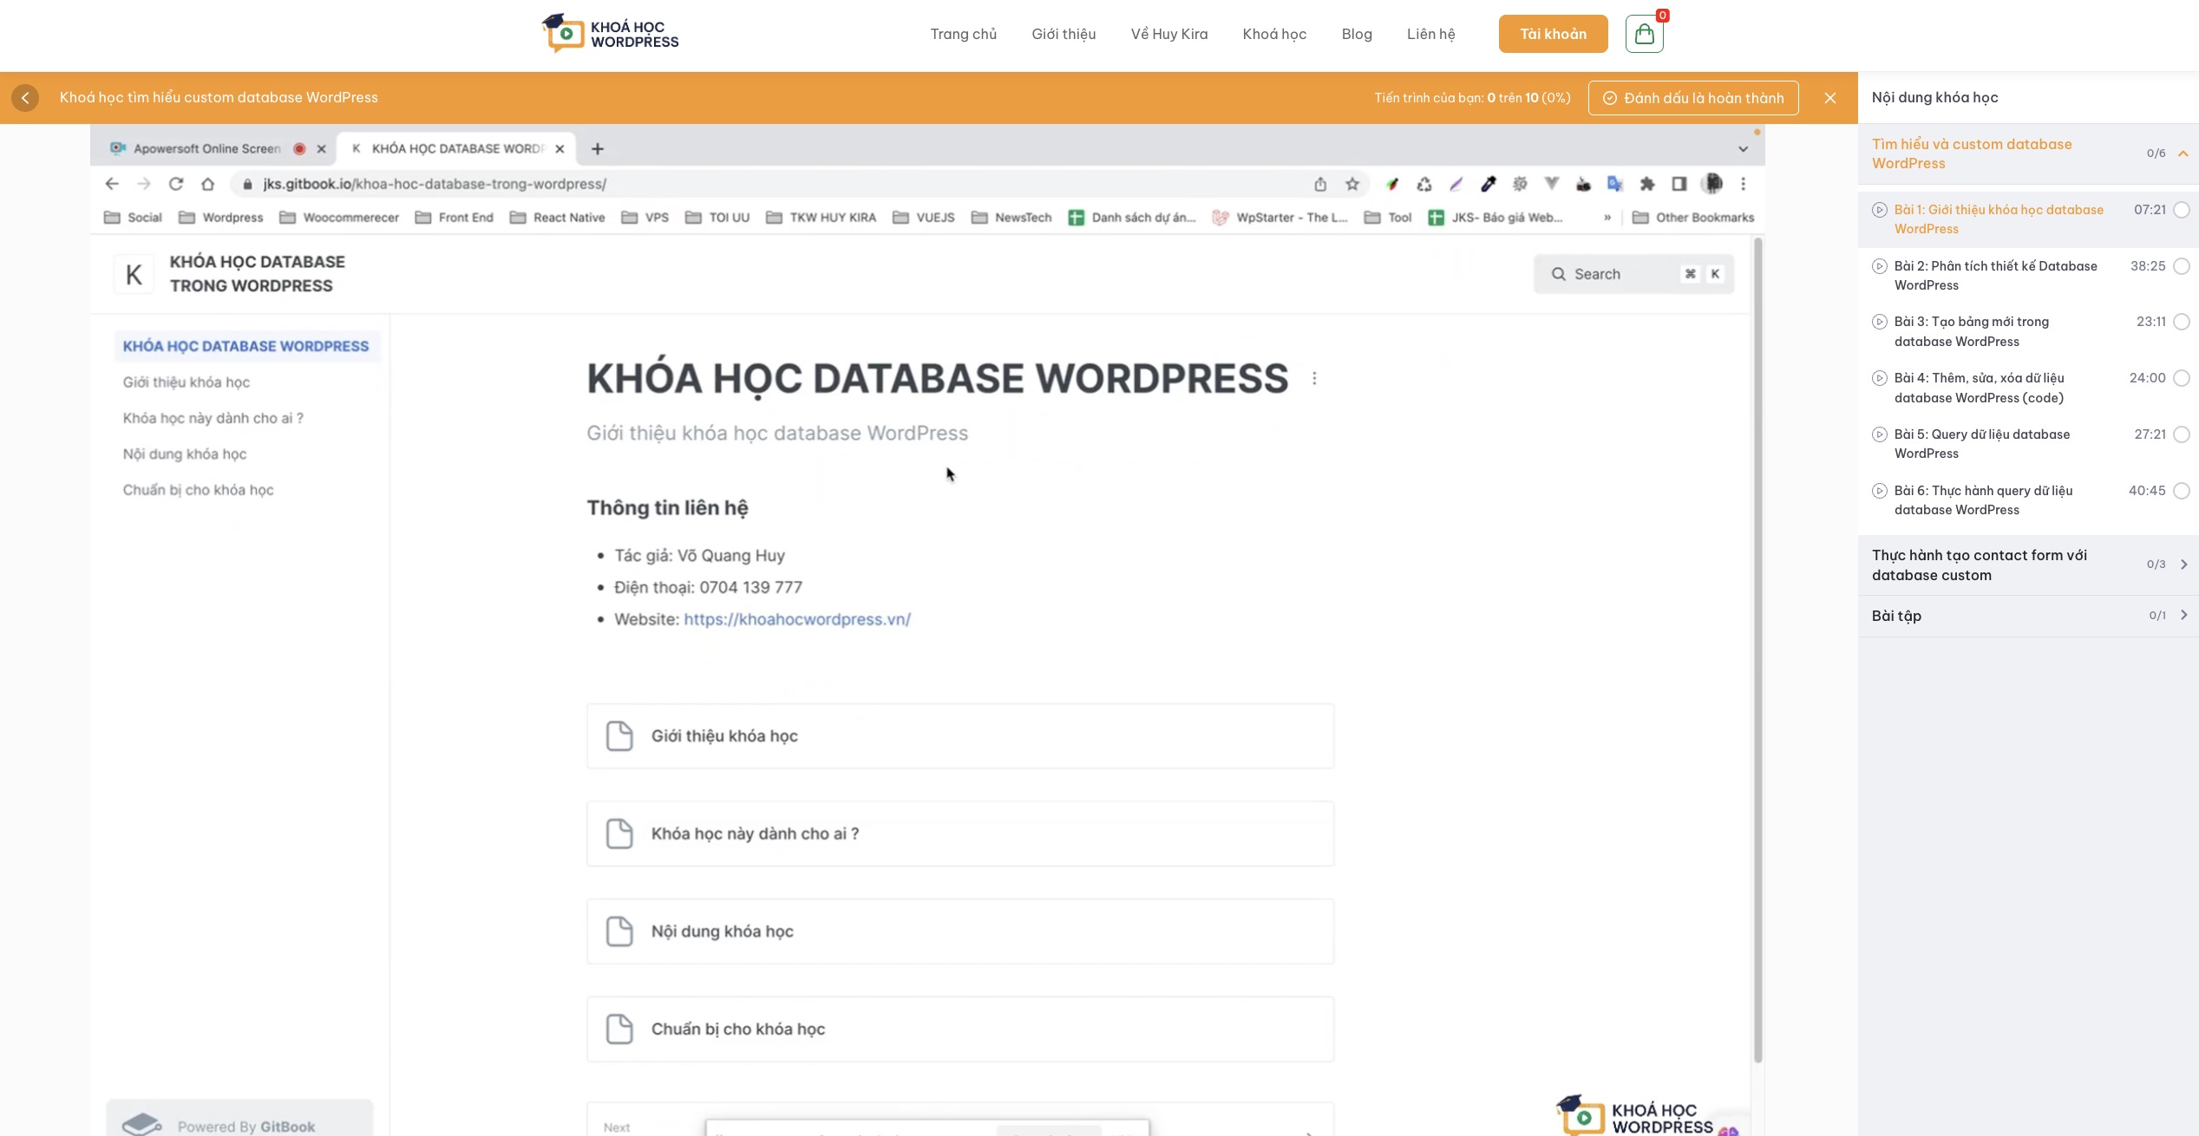Click Đánh dấu là hoàn thành button
This screenshot has width=2199, height=1136.
[x=1693, y=98]
